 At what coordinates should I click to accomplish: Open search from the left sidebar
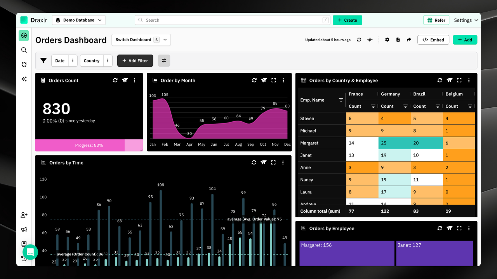click(x=24, y=50)
